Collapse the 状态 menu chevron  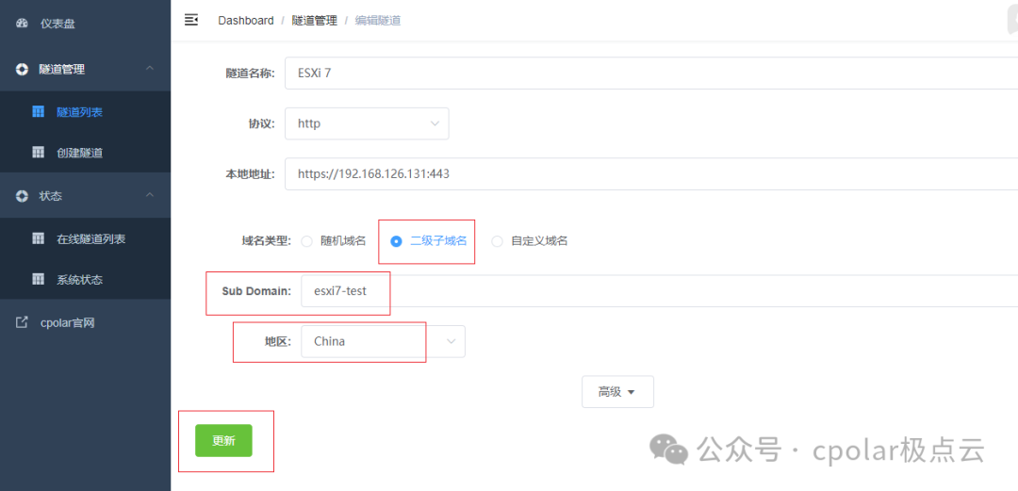(x=149, y=195)
